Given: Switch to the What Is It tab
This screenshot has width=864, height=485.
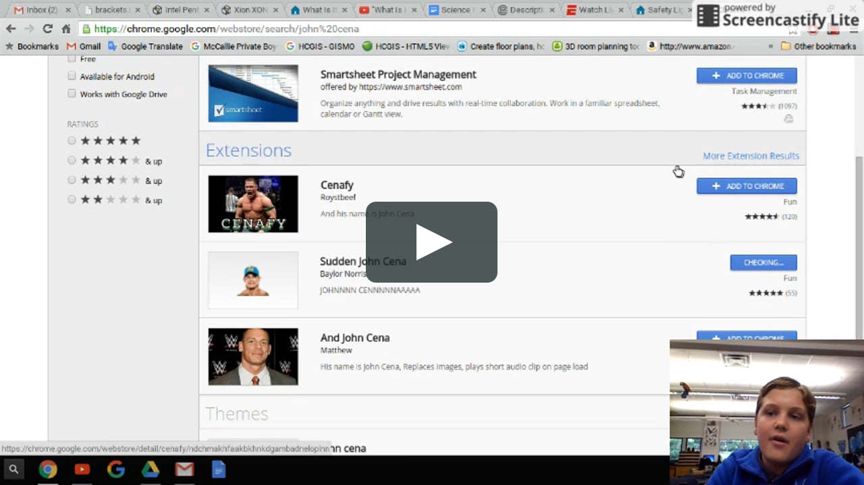Looking at the screenshot, I should [317, 10].
